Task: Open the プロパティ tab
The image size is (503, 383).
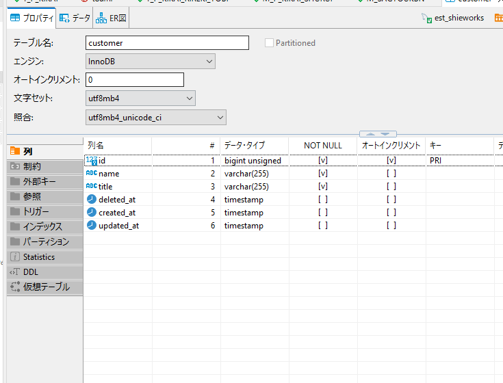Action: click(31, 18)
